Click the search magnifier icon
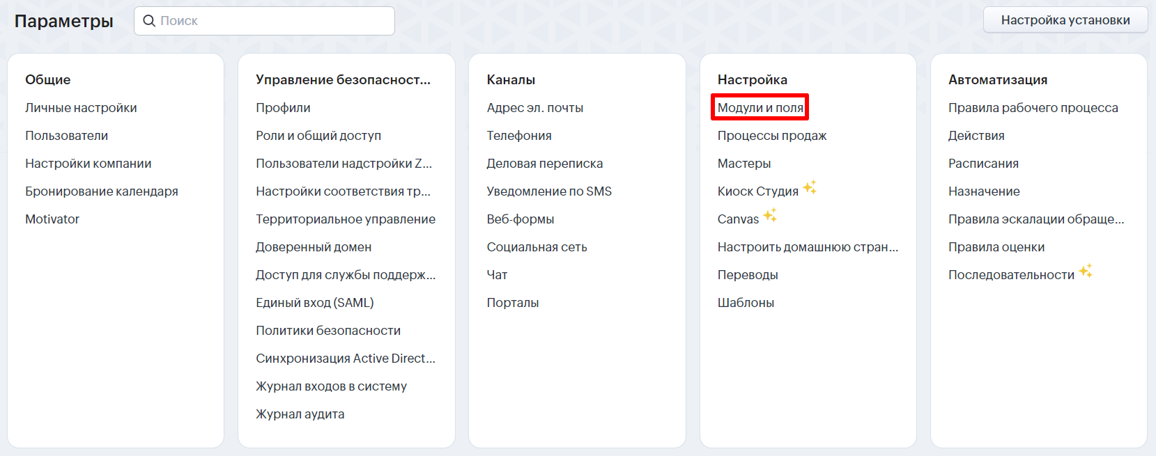Viewport: 1156px width, 456px height. click(x=149, y=21)
